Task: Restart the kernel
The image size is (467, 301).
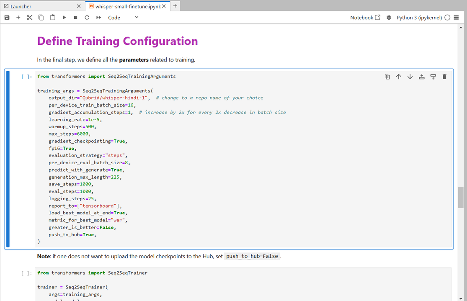Action: [x=87, y=18]
